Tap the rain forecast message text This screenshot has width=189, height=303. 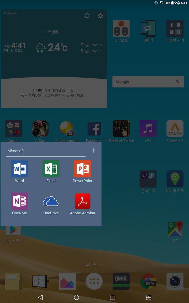(52, 93)
